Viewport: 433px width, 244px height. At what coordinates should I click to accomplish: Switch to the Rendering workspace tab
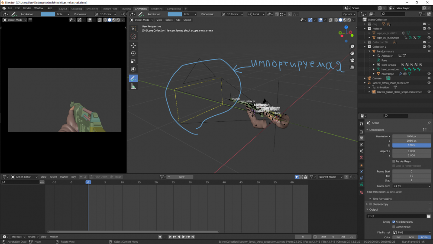pos(156,8)
